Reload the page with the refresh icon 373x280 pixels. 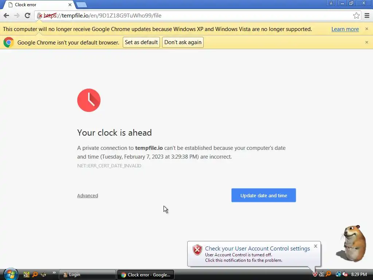tap(27, 16)
